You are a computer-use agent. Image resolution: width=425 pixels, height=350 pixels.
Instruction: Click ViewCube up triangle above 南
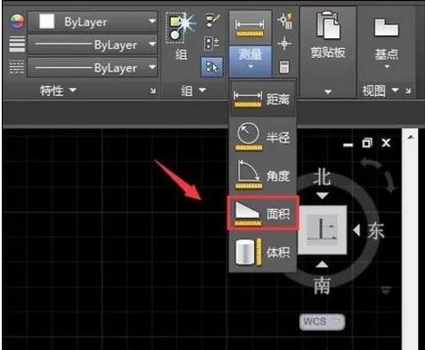tap(323, 265)
